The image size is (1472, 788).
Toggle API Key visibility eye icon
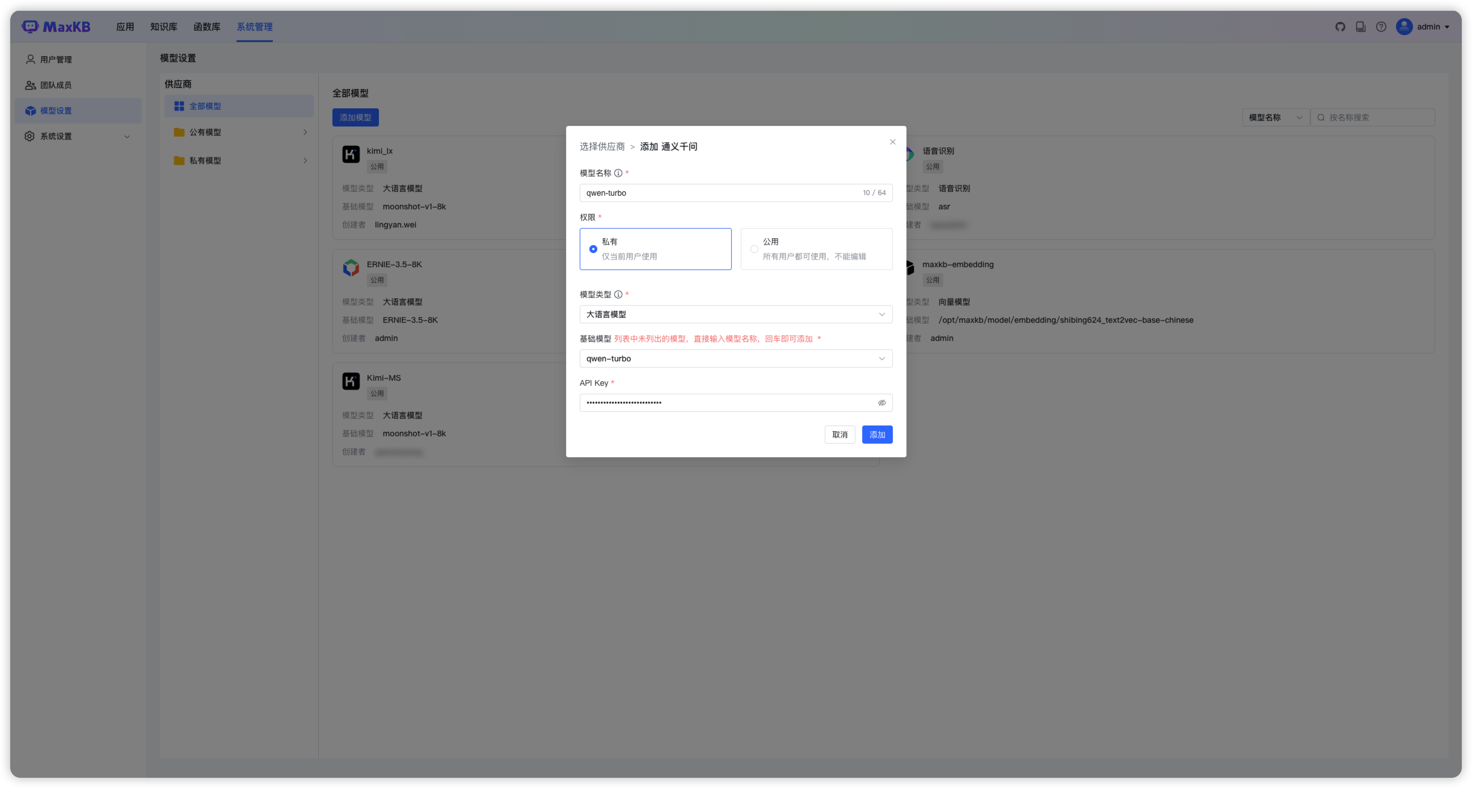(881, 403)
